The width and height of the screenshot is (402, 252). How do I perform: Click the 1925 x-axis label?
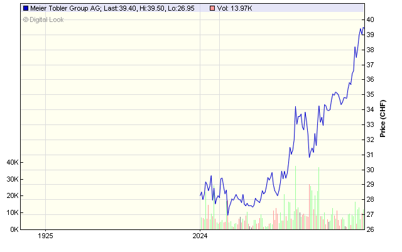coord(45,236)
